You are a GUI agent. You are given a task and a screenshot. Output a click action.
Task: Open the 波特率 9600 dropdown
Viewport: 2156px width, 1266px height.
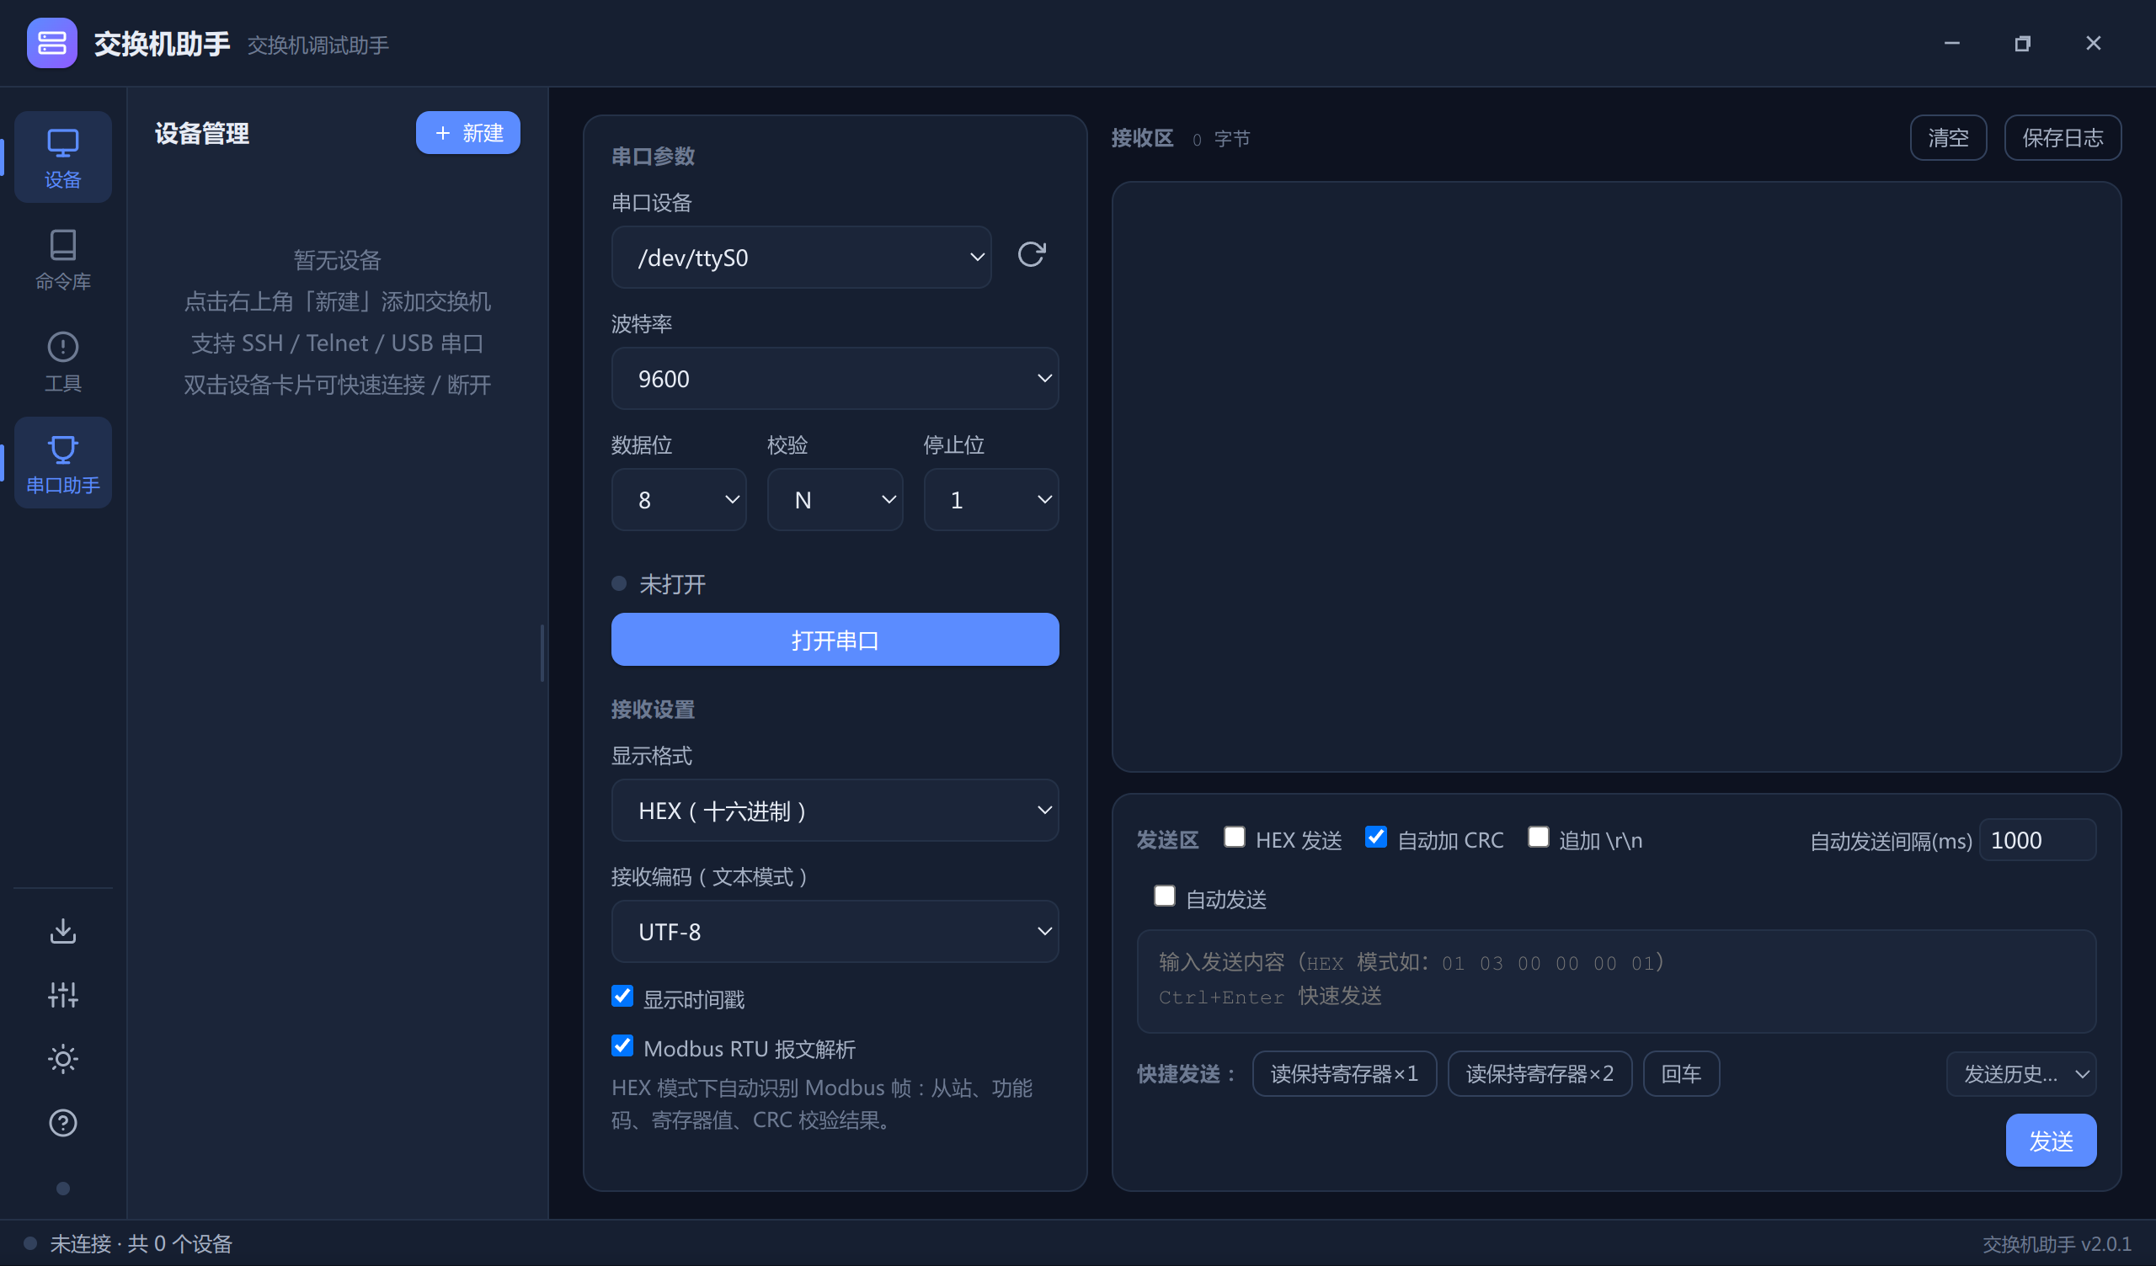tap(835, 378)
